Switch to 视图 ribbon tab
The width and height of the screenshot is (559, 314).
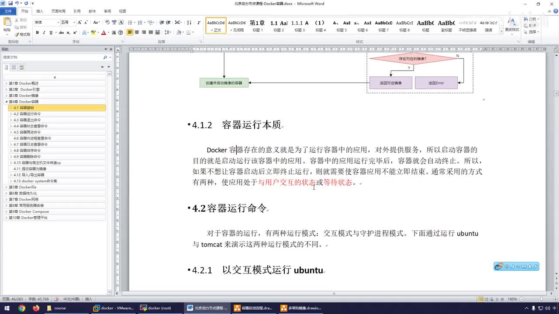(122, 11)
